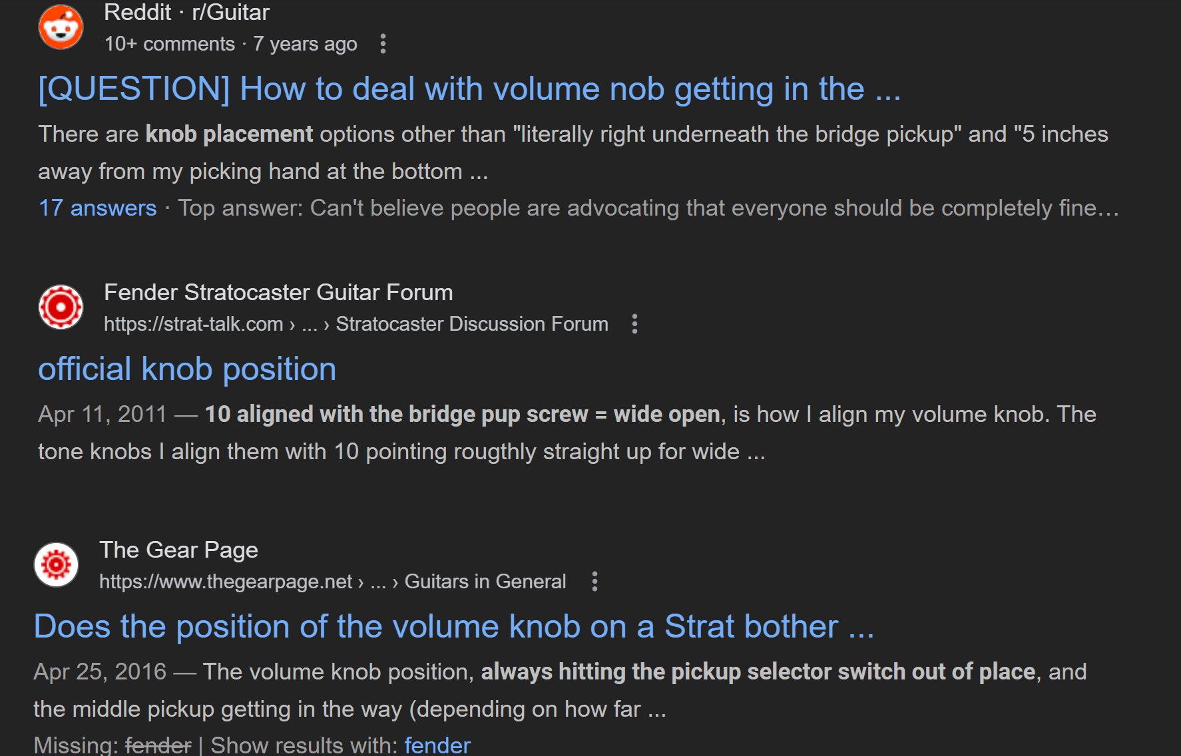This screenshot has width=1181, height=756.
Task: Open three-dot menu for thegearpage.net result
Action: click(x=594, y=582)
